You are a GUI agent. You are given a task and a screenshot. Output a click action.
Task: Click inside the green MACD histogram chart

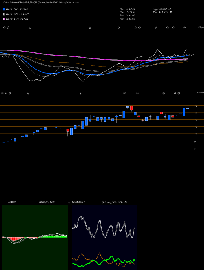point(35,237)
